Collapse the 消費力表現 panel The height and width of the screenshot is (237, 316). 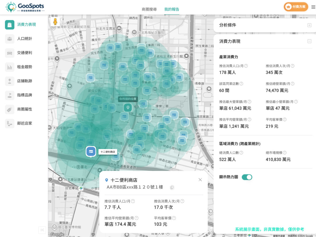coord(309,41)
